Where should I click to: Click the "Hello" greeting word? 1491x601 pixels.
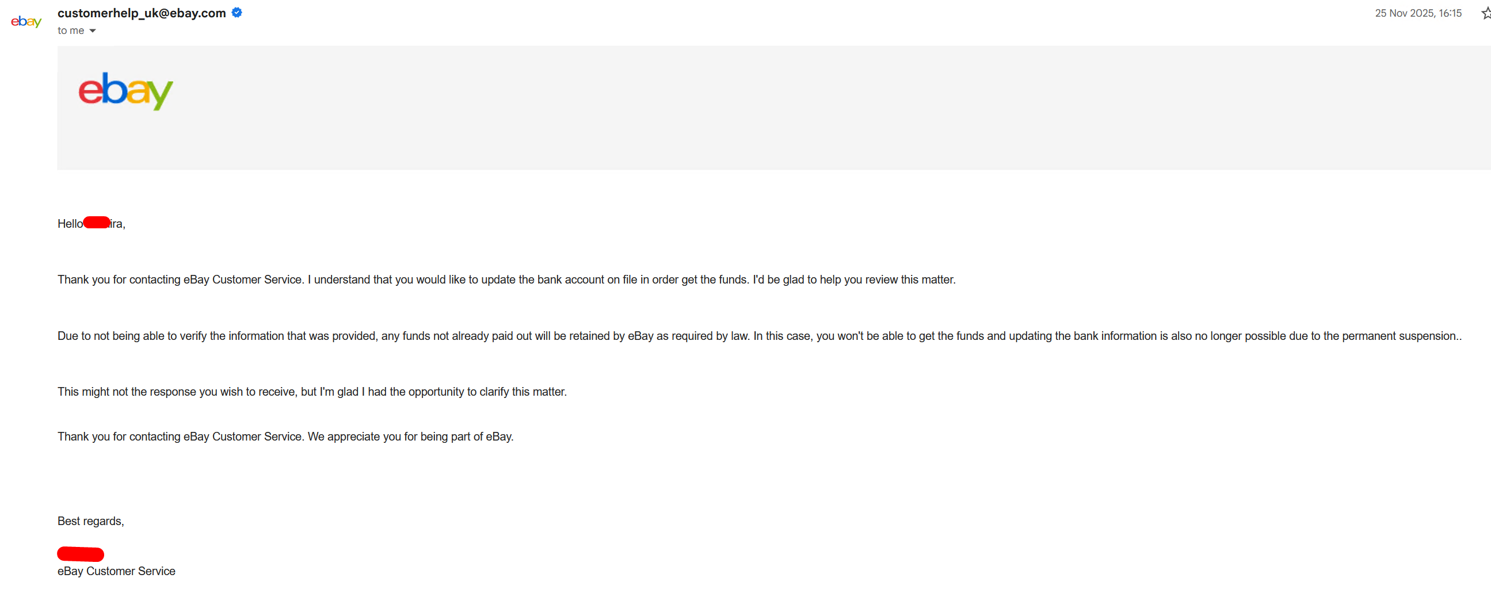(x=70, y=223)
